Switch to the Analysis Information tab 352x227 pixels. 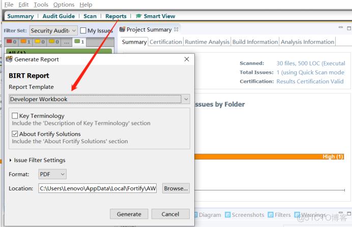click(307, 42)
